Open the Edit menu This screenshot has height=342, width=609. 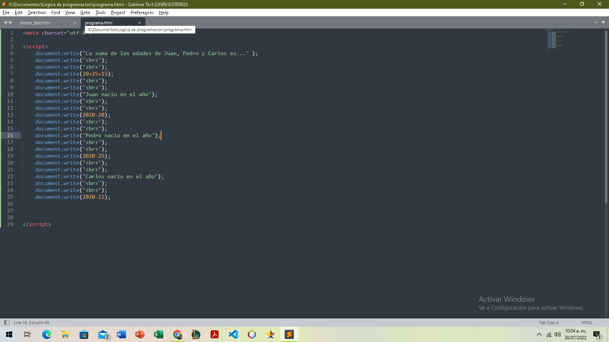click(x=19, y=13)
